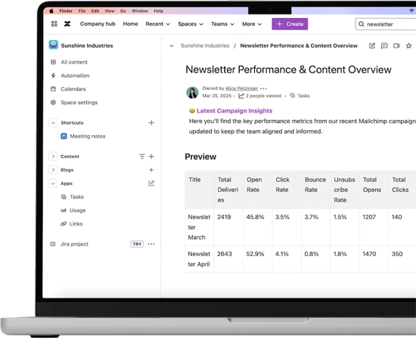Open page comments icon
The width and height of the screenshot is (416, 343).
[x=384, y=46]
